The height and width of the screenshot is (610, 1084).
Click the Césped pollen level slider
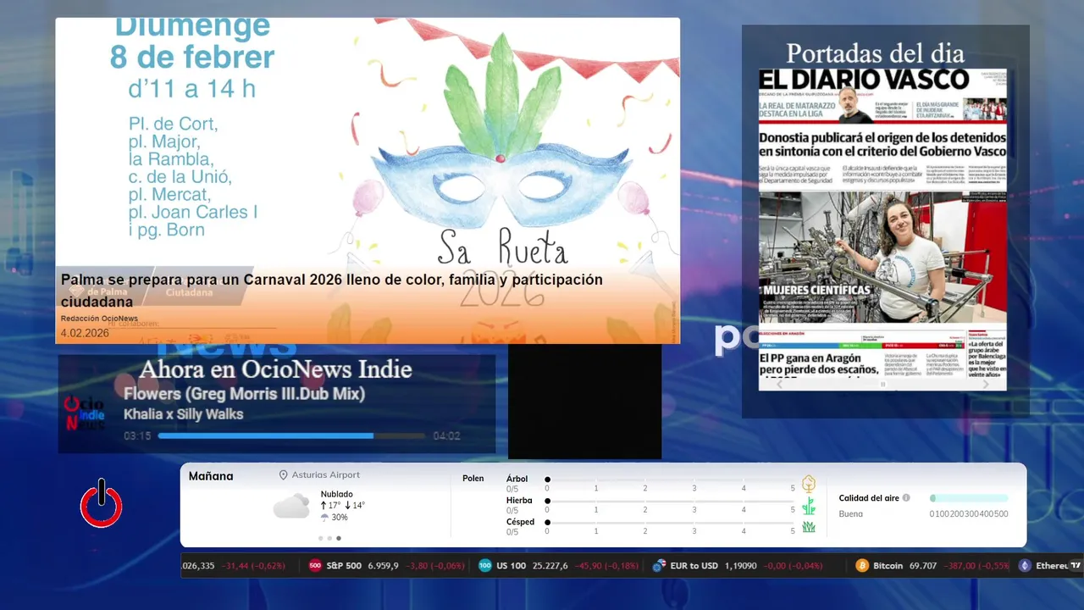(x=670, y=523)
